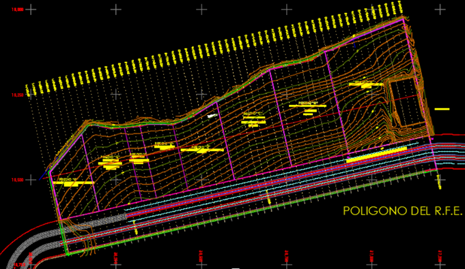Select the yellow predio label in the rightmost parcel
The height and width of the screenshot is (269, 465).
click(x=366, y=84)
